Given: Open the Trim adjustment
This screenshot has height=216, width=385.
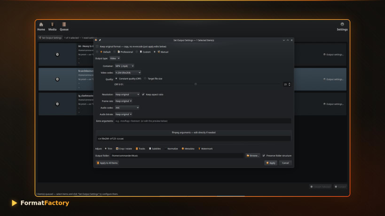Looking at the screenshot, I should click(x=108, y=149).
